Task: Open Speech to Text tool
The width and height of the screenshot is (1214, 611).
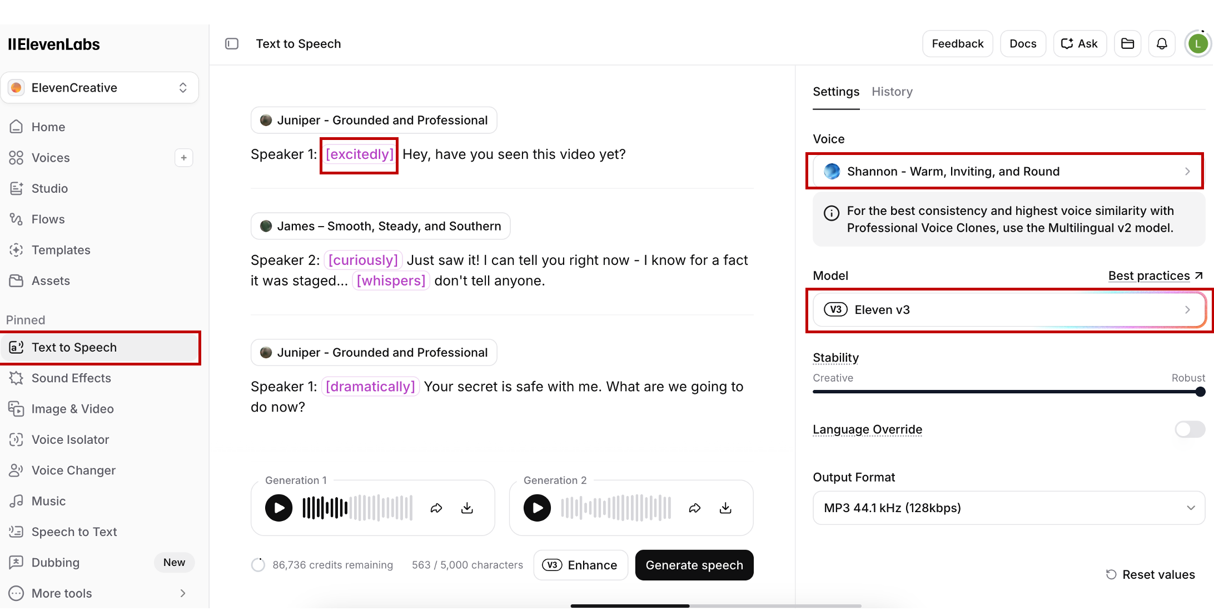Action: tap(100, 532)
